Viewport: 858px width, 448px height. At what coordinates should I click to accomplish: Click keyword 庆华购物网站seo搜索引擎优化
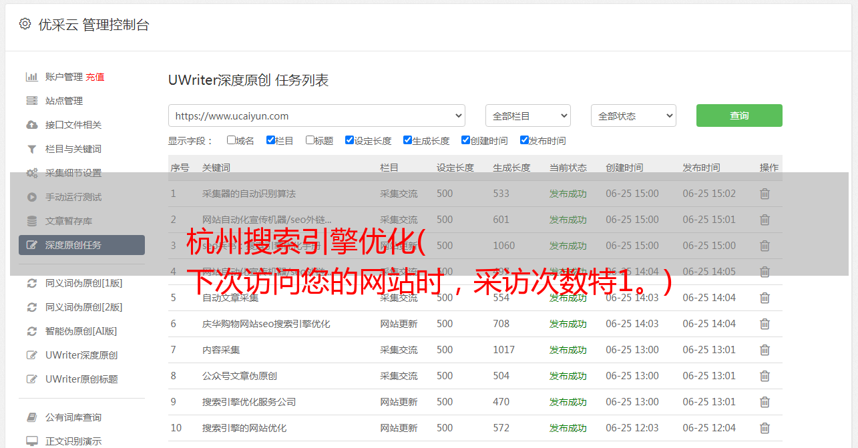tap(266, 324)
